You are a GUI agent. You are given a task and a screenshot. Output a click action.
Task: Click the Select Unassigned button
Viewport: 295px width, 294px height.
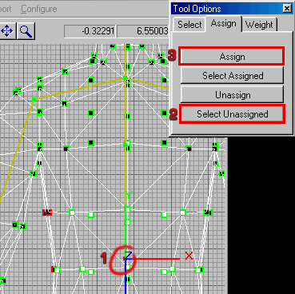tap(232, 114)
